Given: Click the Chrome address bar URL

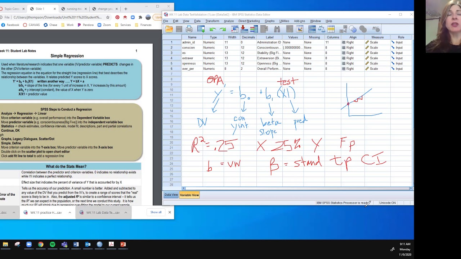Looking at the screenshot, I should pyautogui.click(x=58, y=17).
